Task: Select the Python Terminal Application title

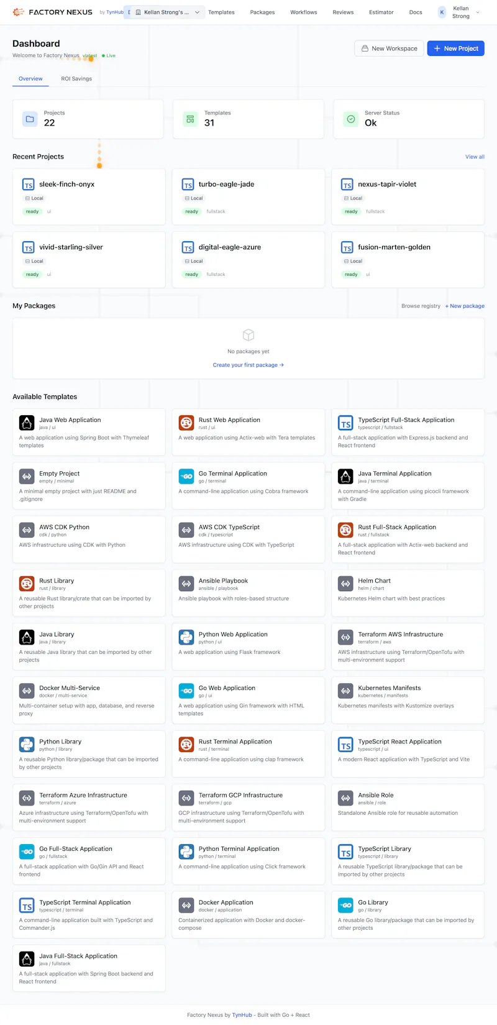Action: (239, 849)
